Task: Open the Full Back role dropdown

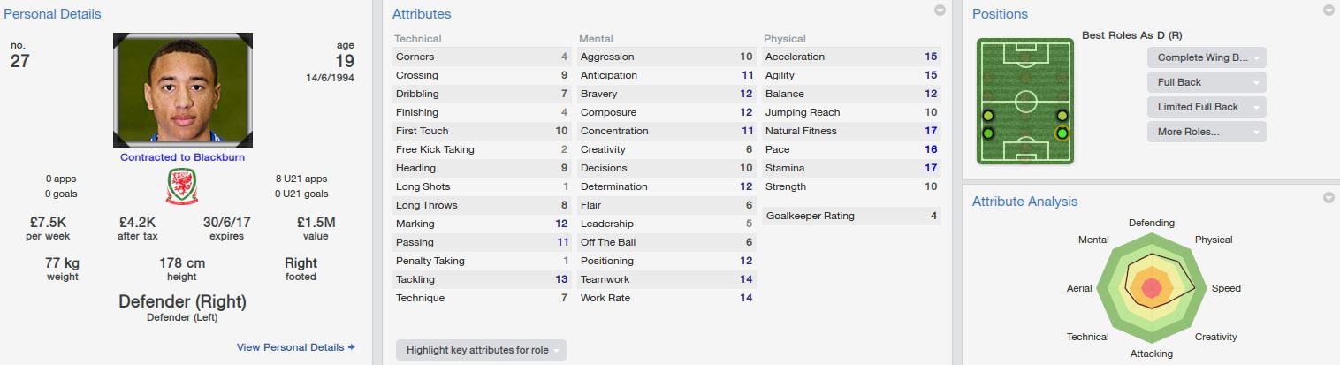Action: click(x=1207, y=82)
